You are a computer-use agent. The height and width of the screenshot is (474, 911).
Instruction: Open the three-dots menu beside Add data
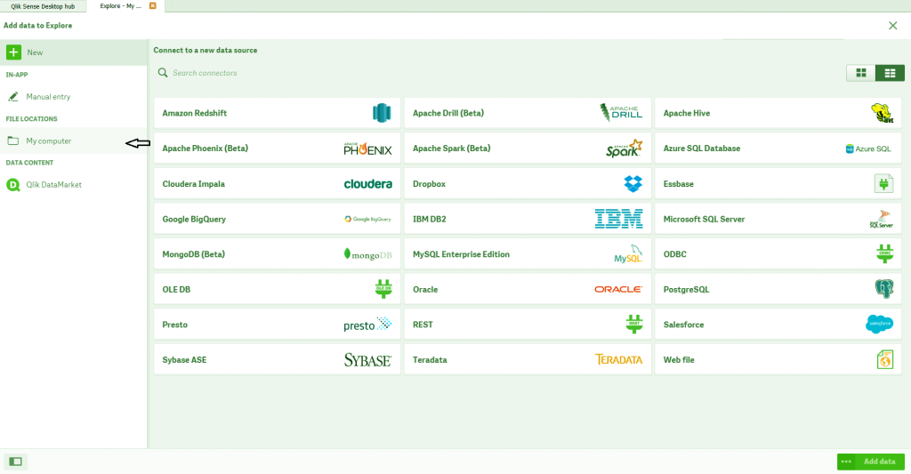click(846, 462)
